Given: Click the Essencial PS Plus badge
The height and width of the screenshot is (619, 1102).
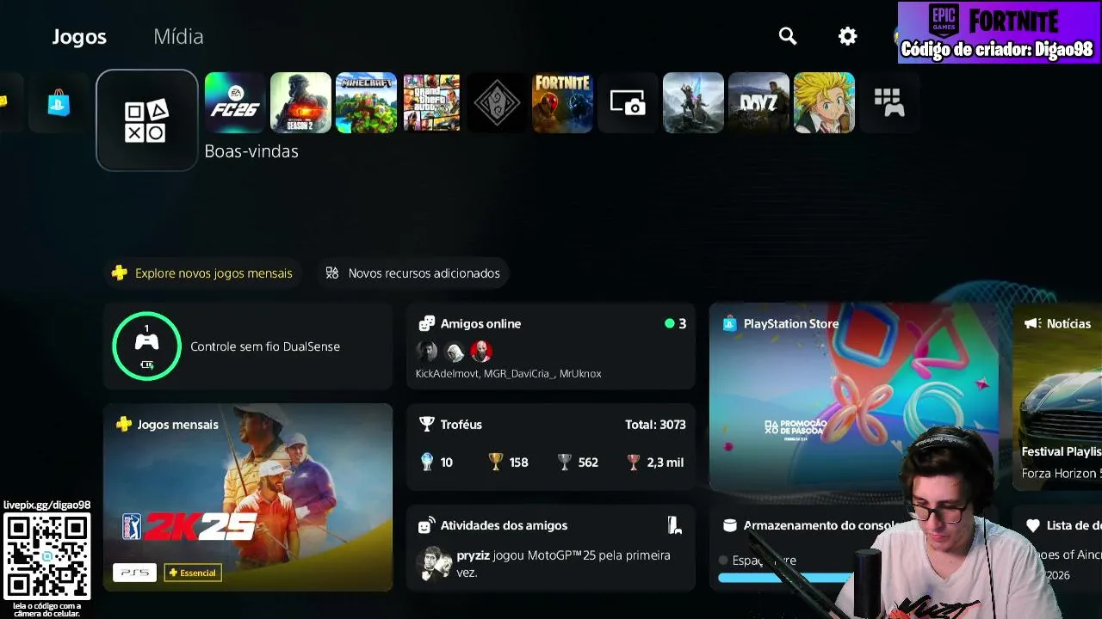Looking at the screenshot, I should pos(193,573).
